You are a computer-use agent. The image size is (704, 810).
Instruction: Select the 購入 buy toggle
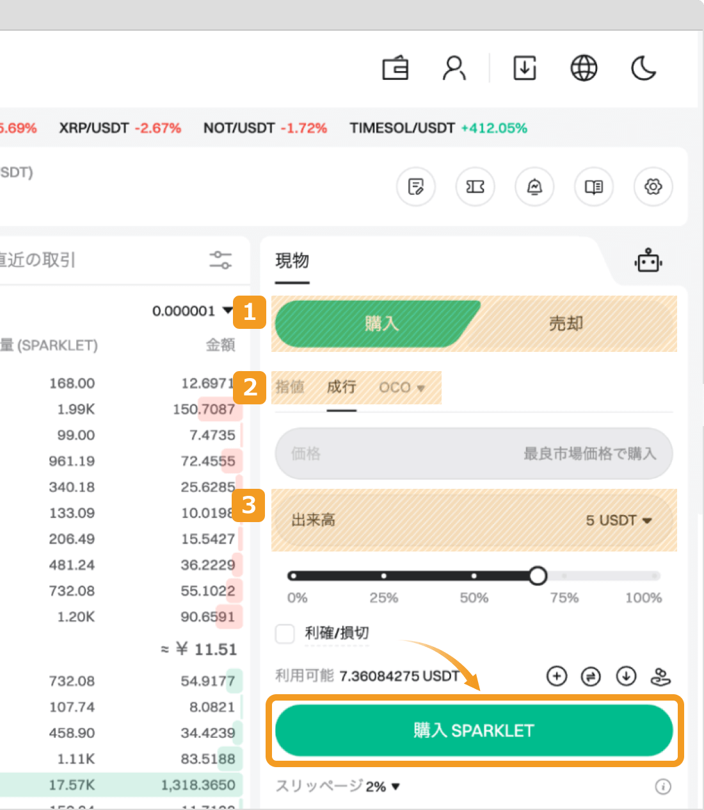[378, 324]
